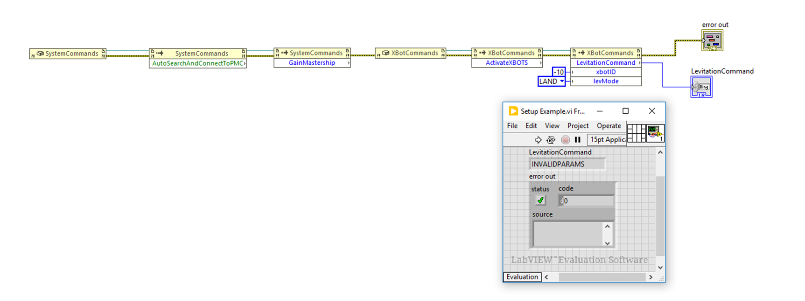The width and height of the screenshot is (805, 301).
Task: Toggle the status checkmark indicator
Action: (x=540, y=200)
